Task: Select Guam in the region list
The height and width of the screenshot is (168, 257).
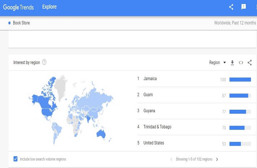Action: (x=148, y=95)
